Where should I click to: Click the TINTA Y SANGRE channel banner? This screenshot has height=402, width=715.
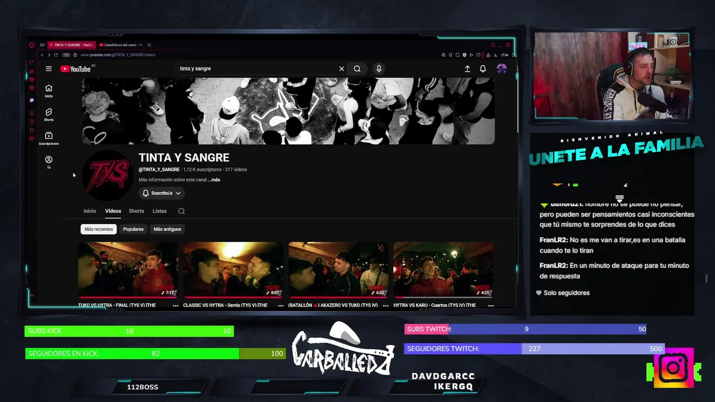point(288,111)
